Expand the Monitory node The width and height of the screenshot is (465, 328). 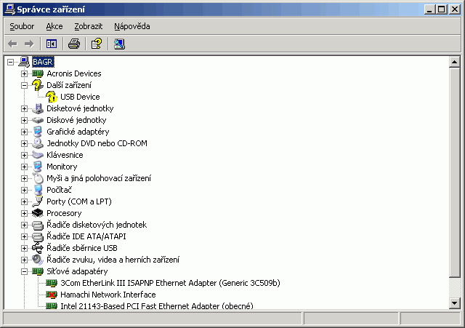[x=24, y=167]
